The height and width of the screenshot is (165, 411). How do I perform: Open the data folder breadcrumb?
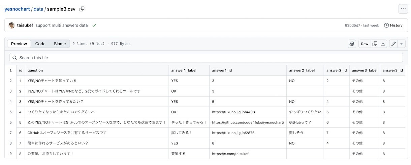[x=38, y=9]
